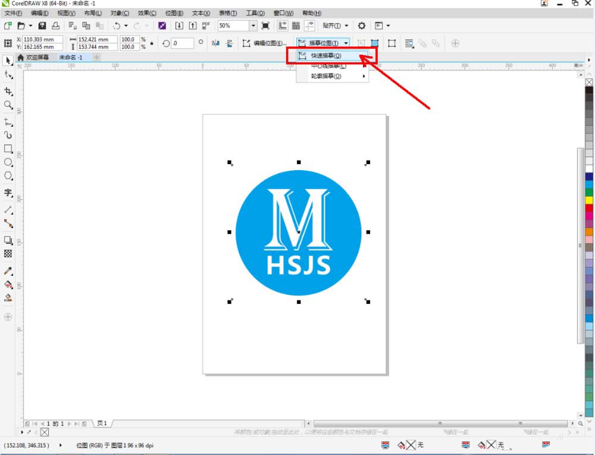
Task: Click the 编辑位图 Edit Bitmap button
Action: 265,43
